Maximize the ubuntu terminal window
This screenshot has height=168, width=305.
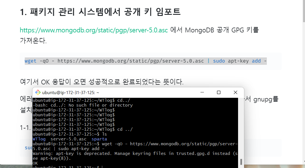click(219, 92)
